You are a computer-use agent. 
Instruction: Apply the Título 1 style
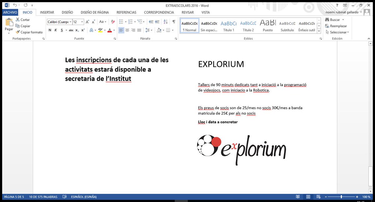[x=229, y=26]
